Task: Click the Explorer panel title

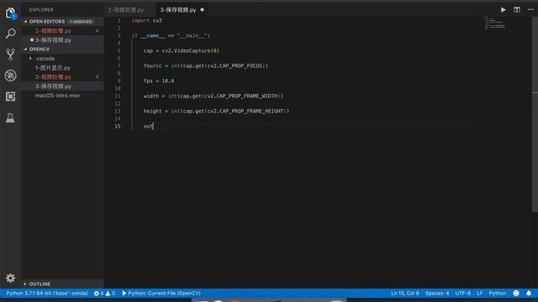Action: click(41, 10)
